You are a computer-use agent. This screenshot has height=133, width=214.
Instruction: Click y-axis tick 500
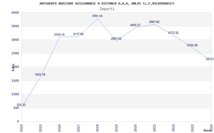click(16, 108)
